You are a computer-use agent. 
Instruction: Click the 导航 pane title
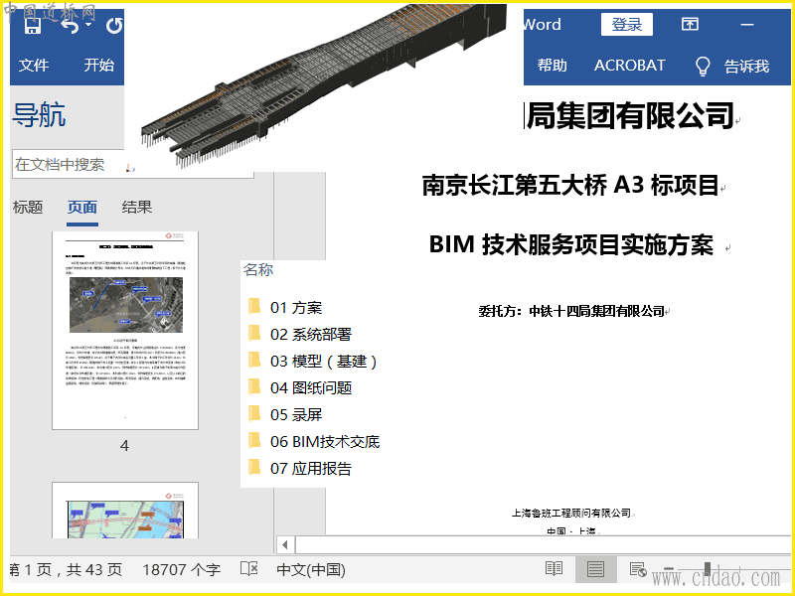coord(39,114)
